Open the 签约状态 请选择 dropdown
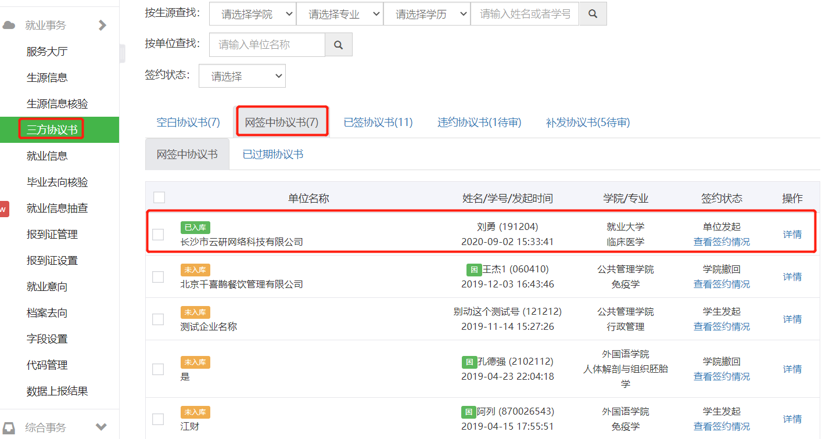 242,76
